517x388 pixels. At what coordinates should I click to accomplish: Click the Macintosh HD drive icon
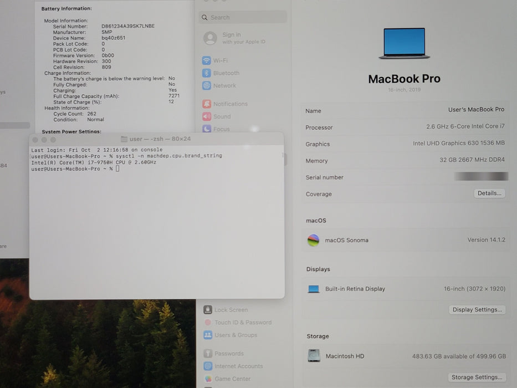(x=314, y=356)
